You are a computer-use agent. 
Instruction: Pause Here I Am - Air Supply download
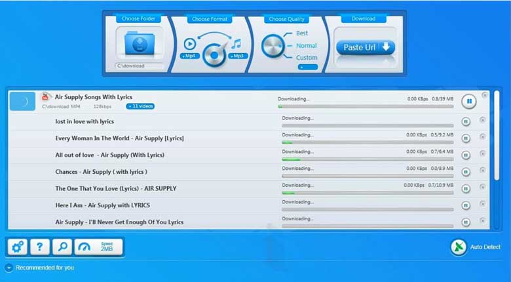(x=466, y=206)
